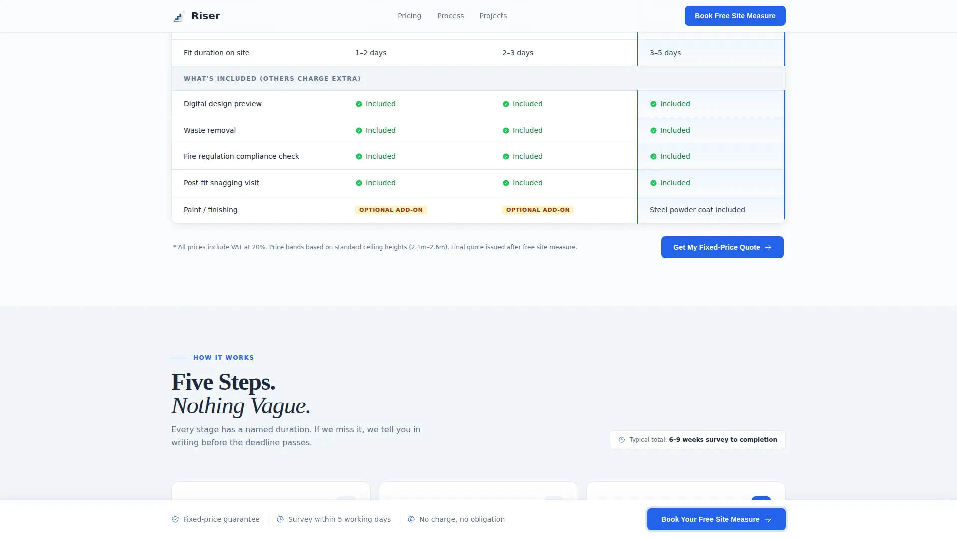Click second green check in Waste removal row
The height and width of the screenshot is (538, 957).
pyautogui.click(x=506, y=131)
